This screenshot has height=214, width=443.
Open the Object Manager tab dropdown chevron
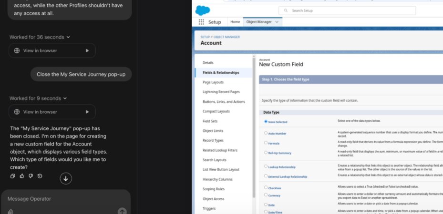coord(277,22)
